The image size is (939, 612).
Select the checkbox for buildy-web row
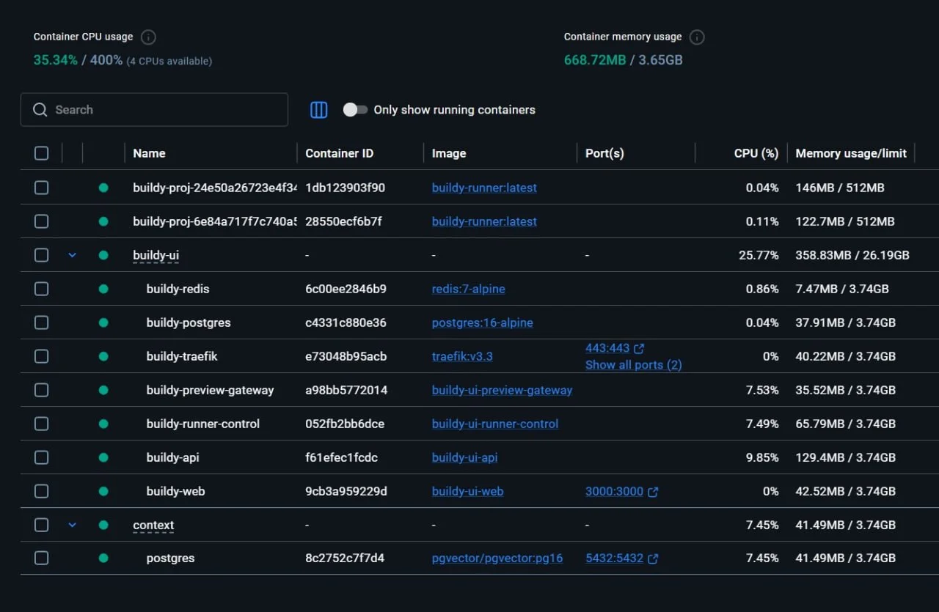pos(42,491)
